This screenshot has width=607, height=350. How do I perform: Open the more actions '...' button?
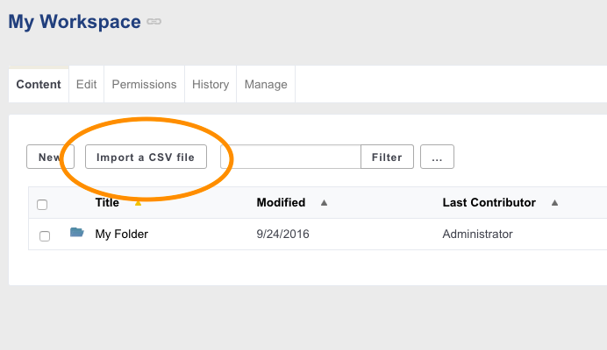(437, 157)
